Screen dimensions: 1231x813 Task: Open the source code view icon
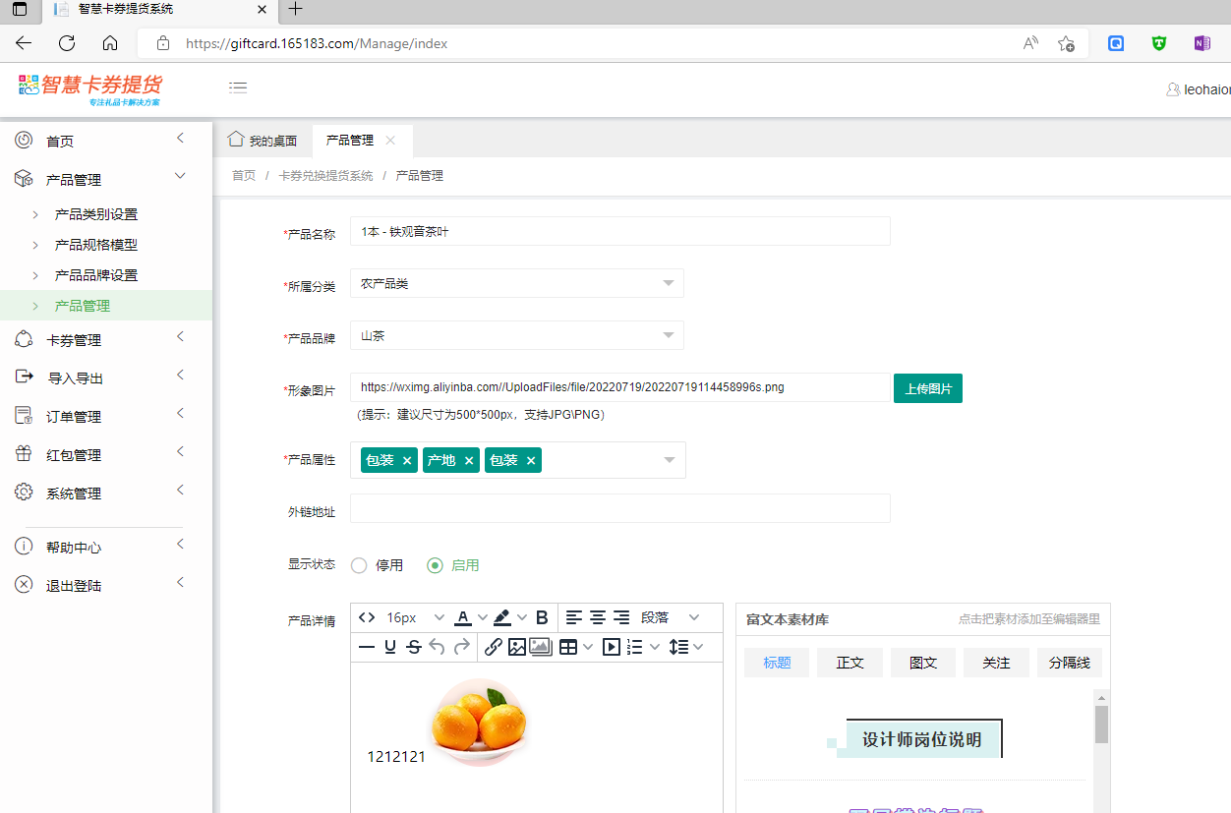(367, 617)
